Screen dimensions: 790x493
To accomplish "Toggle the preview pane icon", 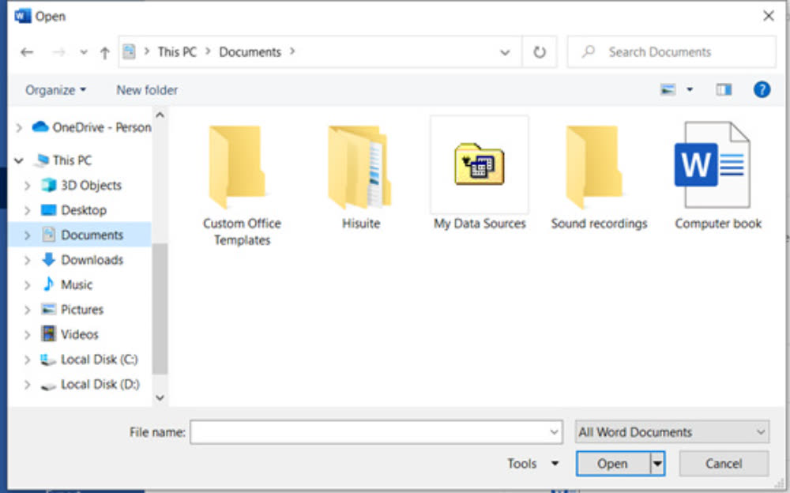I will [724, 90].
